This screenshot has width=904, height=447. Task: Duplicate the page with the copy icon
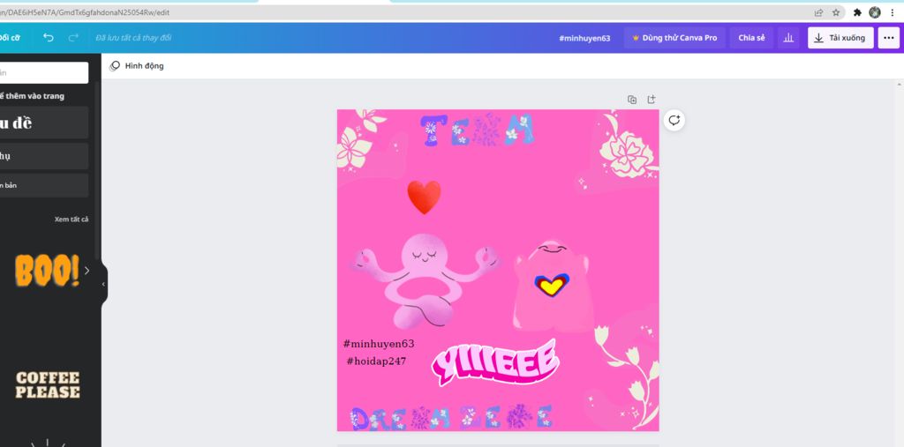(632, 99)
